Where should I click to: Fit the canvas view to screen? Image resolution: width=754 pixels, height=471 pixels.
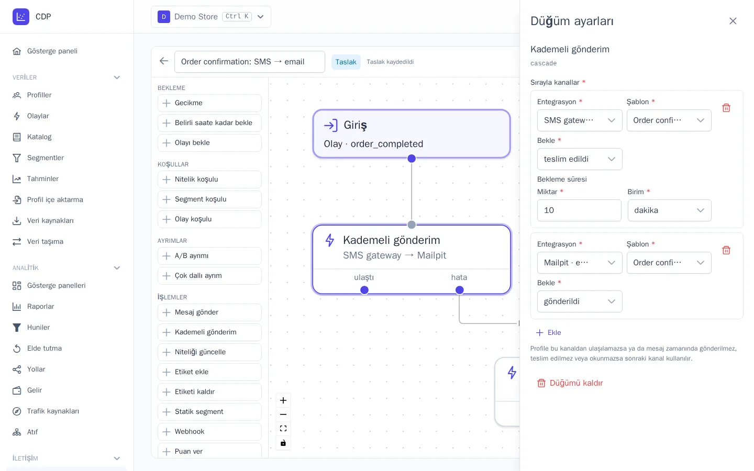[283, 429]
